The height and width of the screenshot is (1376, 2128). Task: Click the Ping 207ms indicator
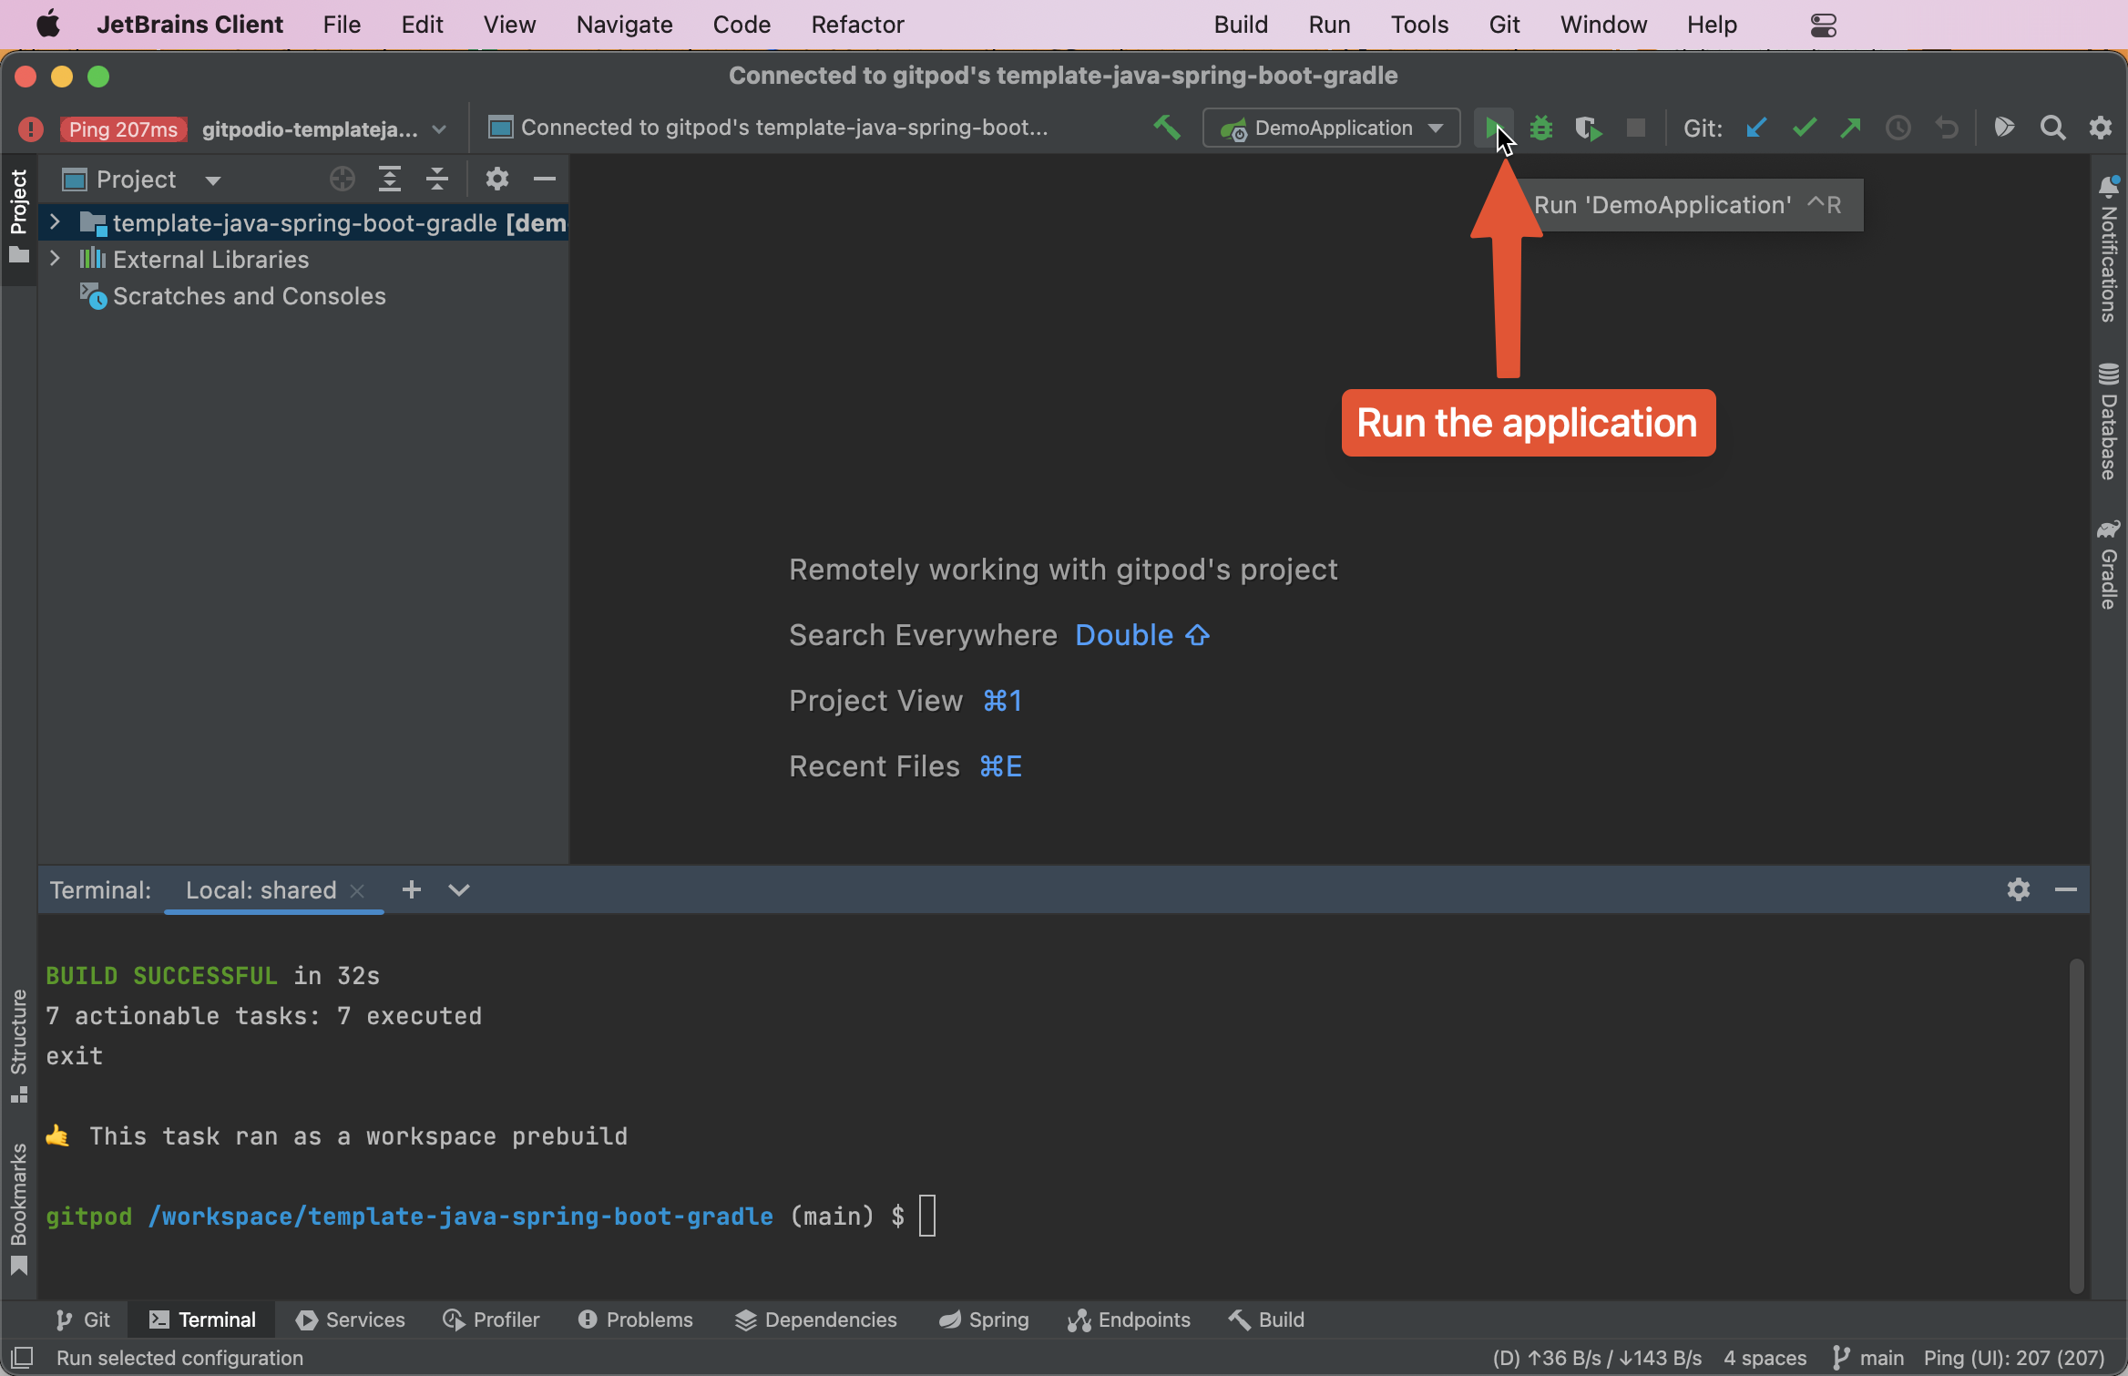pos(123,129)
